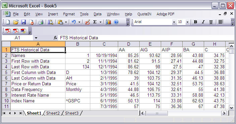Select column D header

point(129,44)
